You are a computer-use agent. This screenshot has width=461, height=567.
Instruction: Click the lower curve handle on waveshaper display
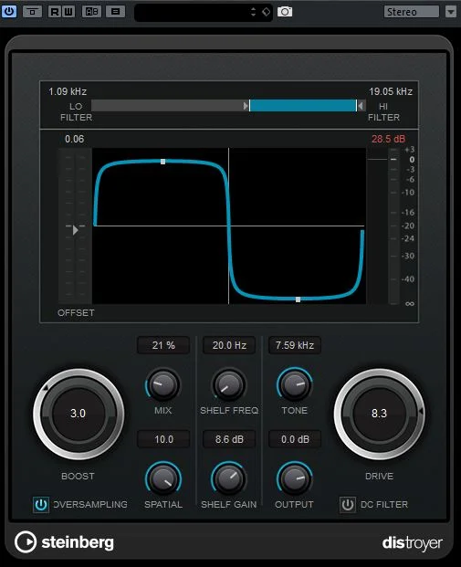point(298,299)
